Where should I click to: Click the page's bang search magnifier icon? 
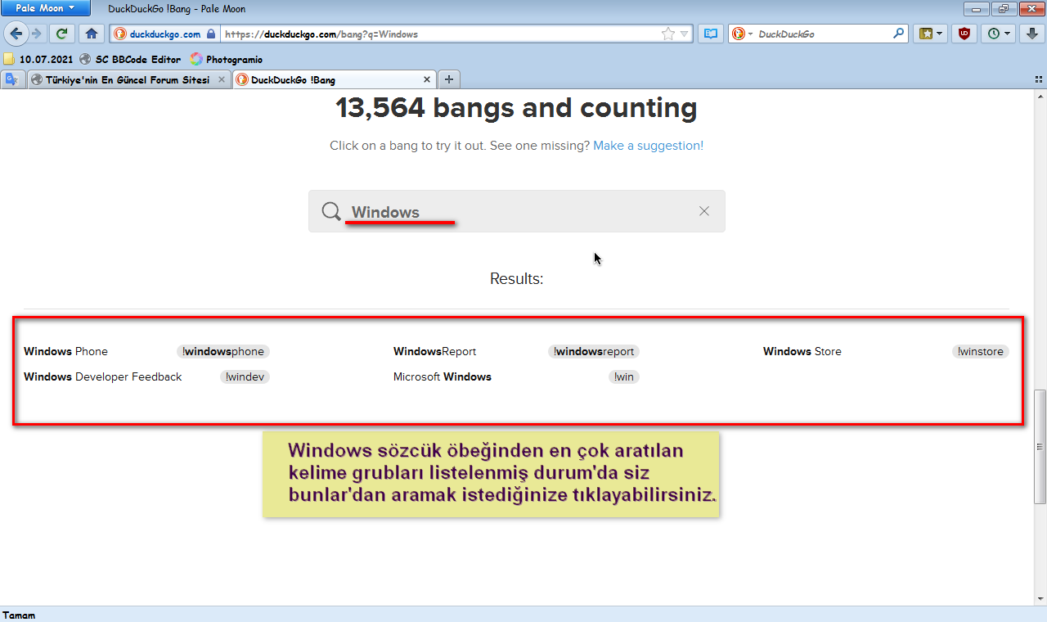[x=331, y=212]
